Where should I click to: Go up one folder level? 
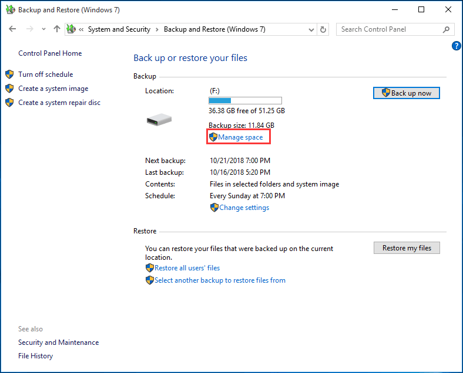(x=56, y=29)
